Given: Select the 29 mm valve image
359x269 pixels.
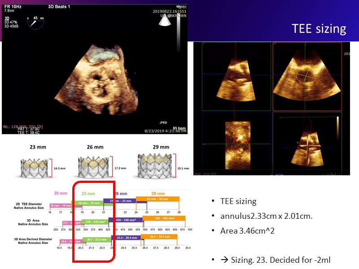Looking at the screenshot, I should [155, 167].
